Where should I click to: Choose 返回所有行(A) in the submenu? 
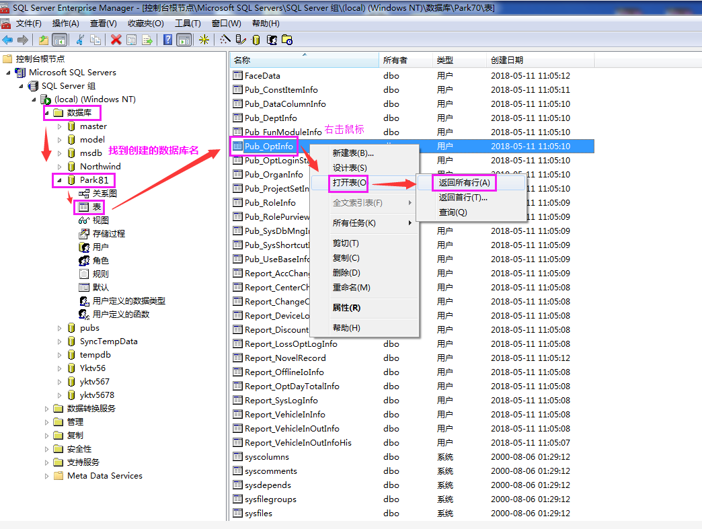(x=471, y=183)
